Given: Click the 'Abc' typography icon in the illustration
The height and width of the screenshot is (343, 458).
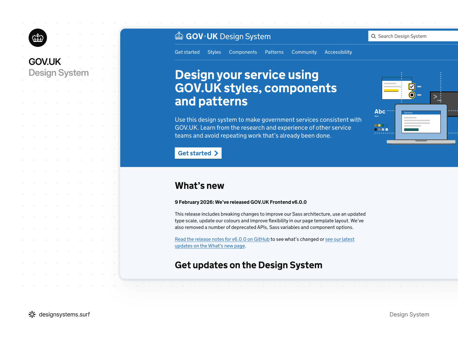Looking at the screenshot, I should (x=380, y=111).
